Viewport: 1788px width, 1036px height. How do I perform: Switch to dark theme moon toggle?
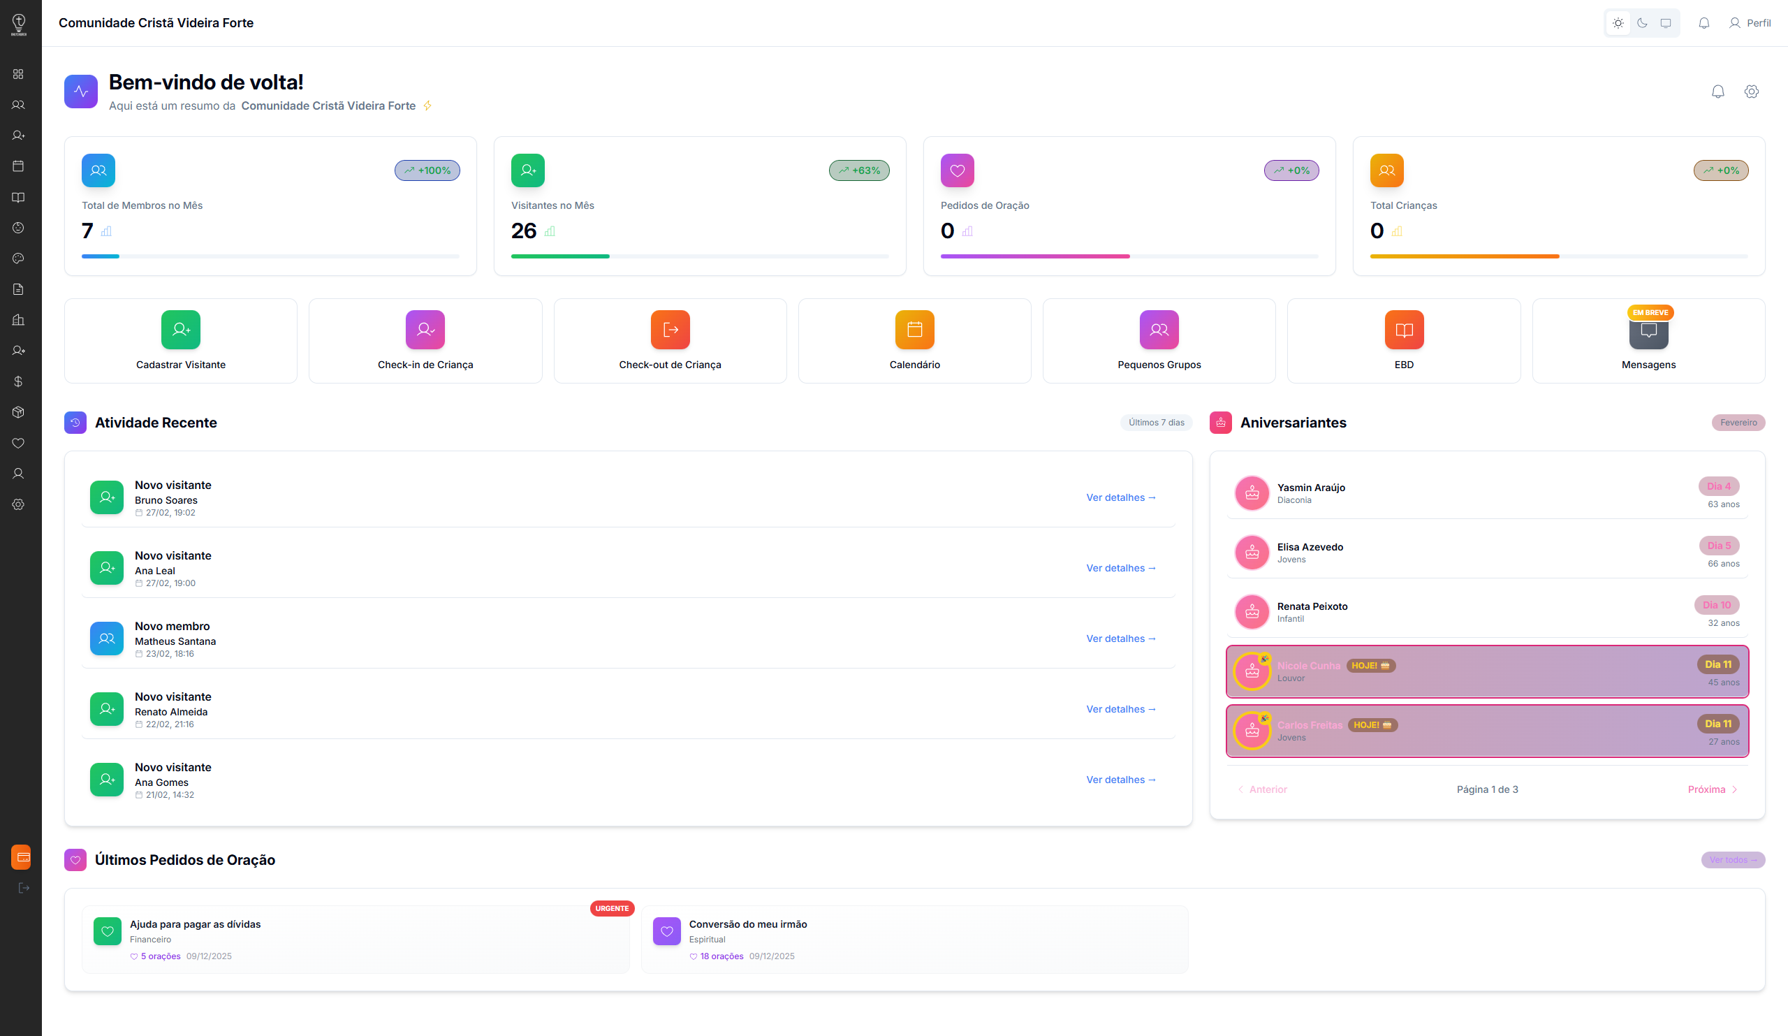(1642, 24)
